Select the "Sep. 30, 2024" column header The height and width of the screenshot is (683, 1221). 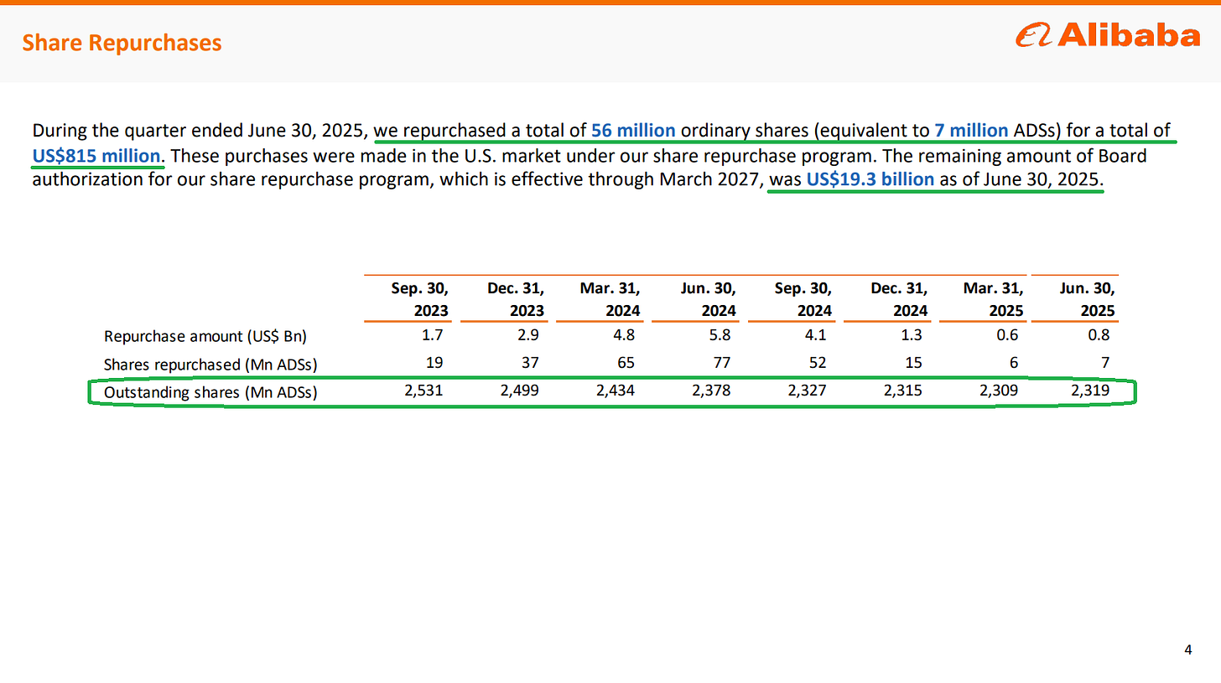click(x=803, y=299)
